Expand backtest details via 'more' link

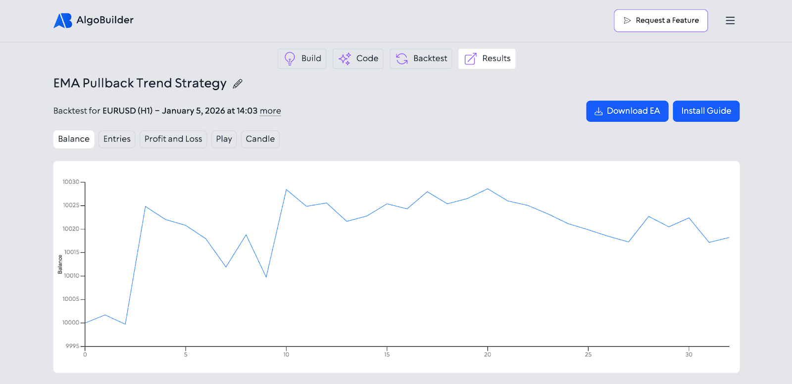270,111
